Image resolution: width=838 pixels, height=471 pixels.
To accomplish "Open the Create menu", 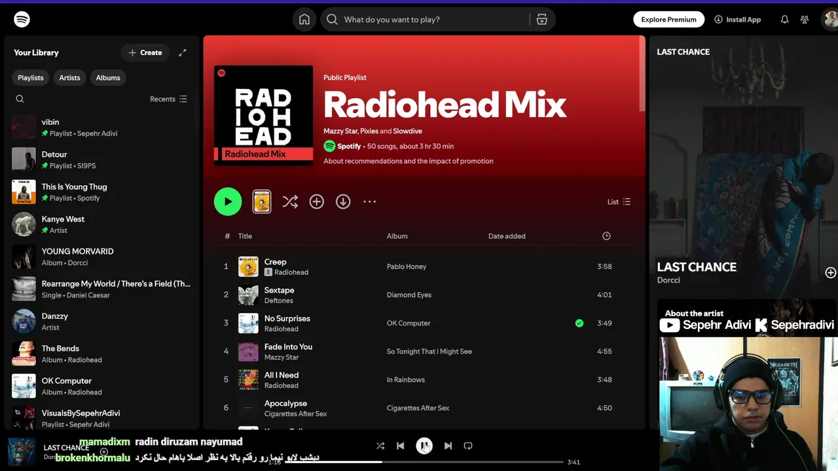I will tap(145, 52).
